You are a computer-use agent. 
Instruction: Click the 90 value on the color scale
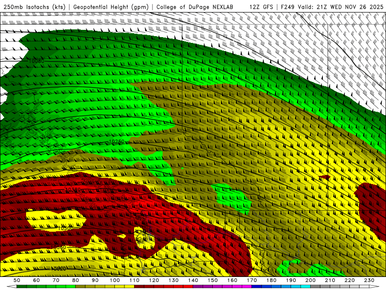coord(95,280)
